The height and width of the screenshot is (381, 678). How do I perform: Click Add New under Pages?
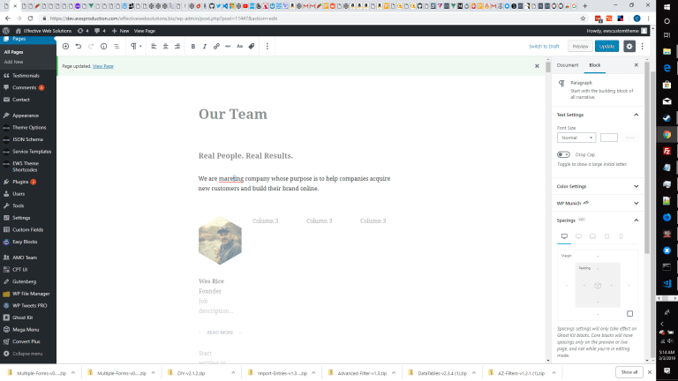13,63
